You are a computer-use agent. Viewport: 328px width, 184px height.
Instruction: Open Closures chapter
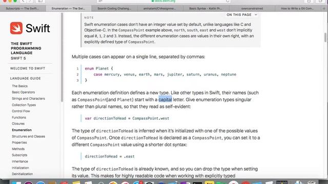pos(18,124)
